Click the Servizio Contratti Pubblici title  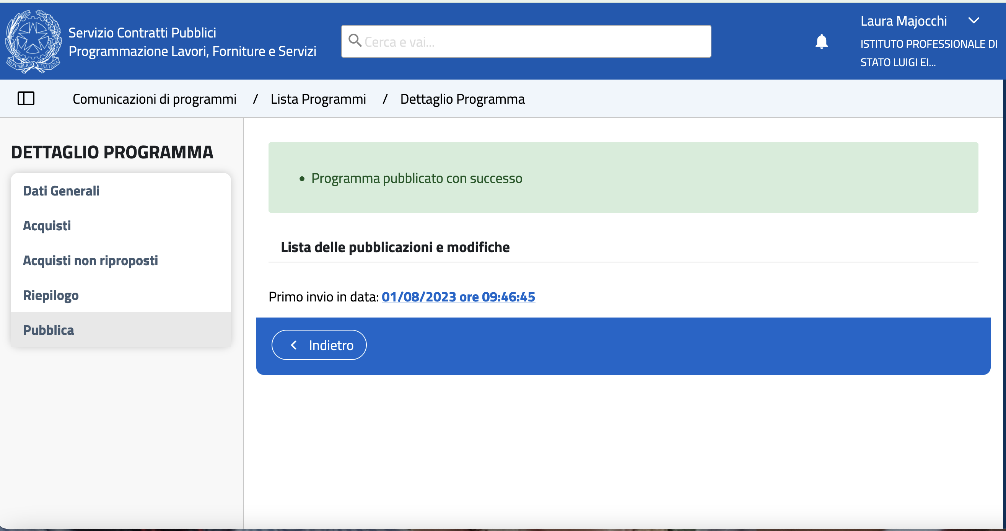[142, 33]
